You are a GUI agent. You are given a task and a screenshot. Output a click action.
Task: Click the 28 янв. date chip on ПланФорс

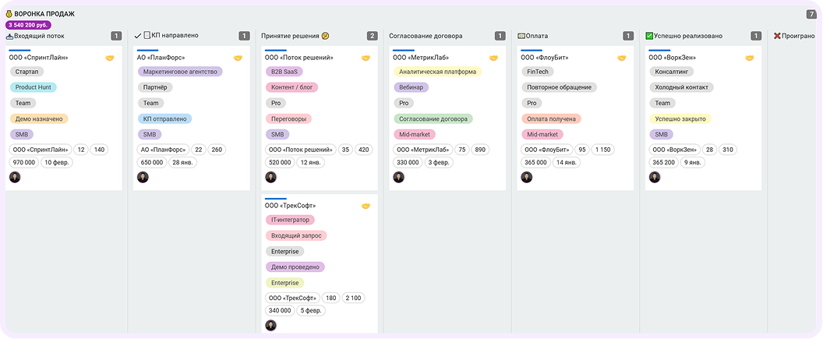pos(183,162)
